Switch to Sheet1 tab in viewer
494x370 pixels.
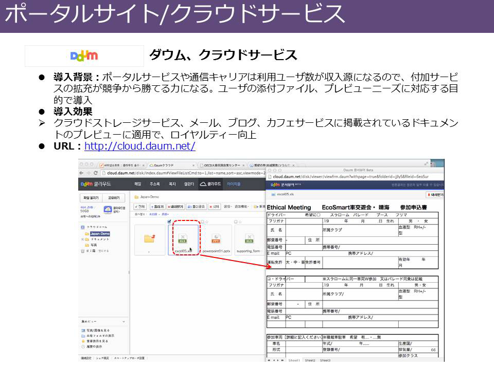point(294,360)
